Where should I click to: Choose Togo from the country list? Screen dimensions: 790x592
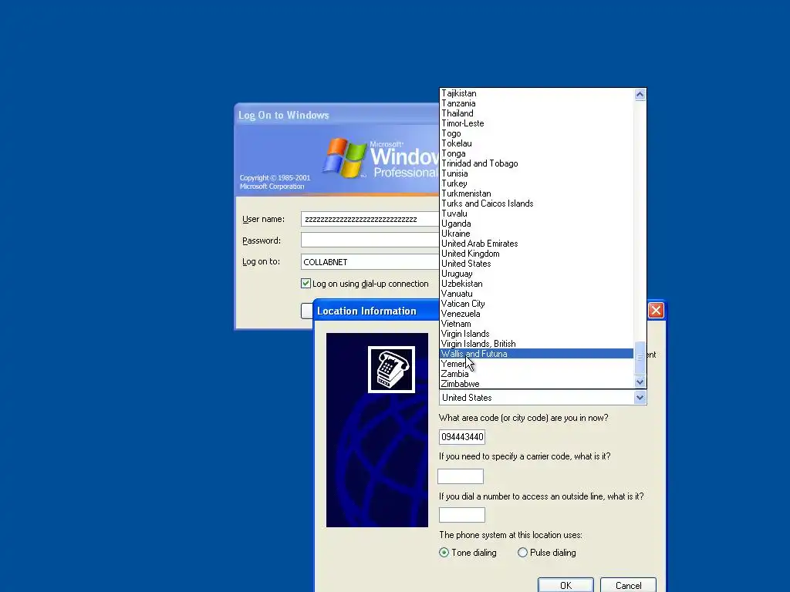[537, 133]
